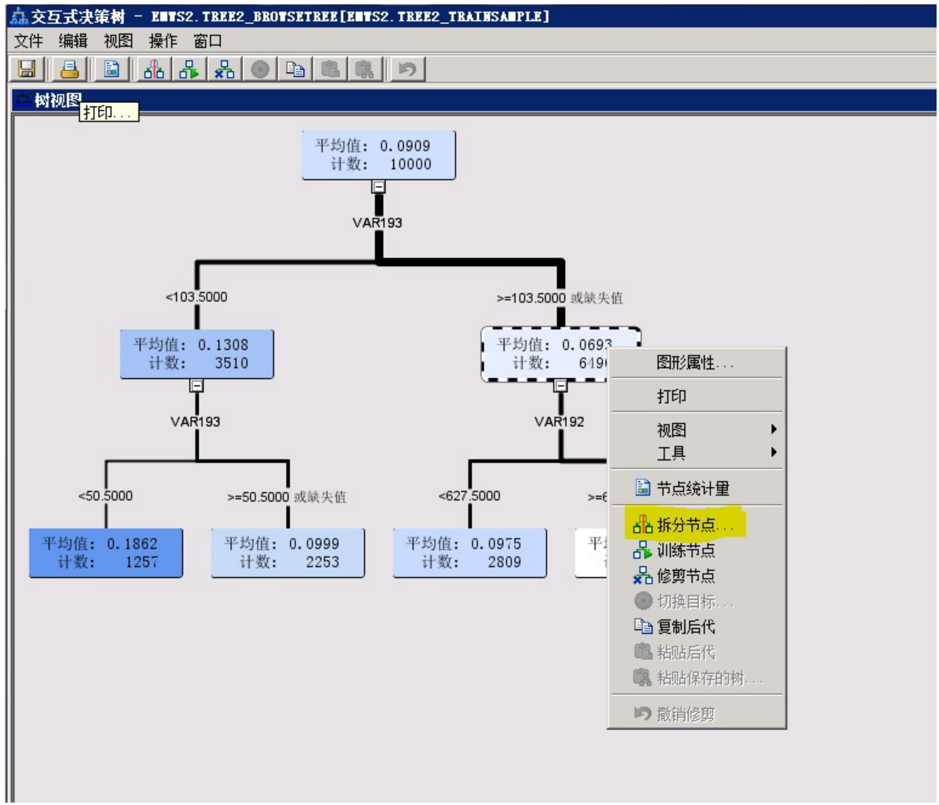Click the Print toolbar icon
939x805 pixels.
click(70, 69)
